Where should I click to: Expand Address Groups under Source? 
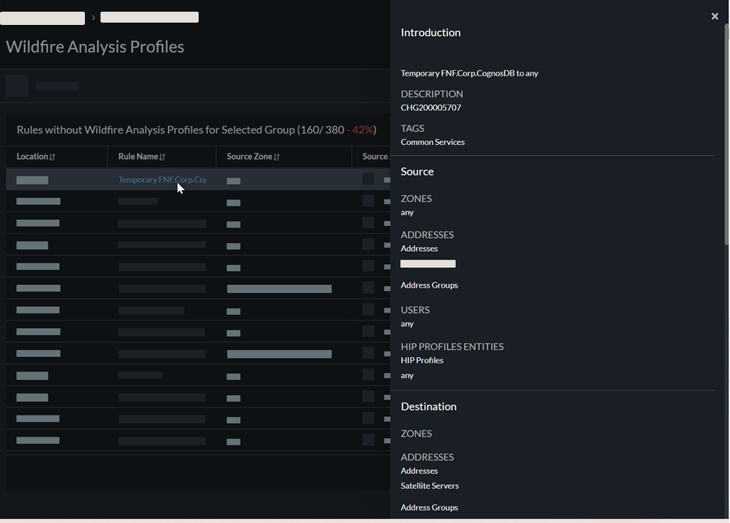tap(429, 284)
